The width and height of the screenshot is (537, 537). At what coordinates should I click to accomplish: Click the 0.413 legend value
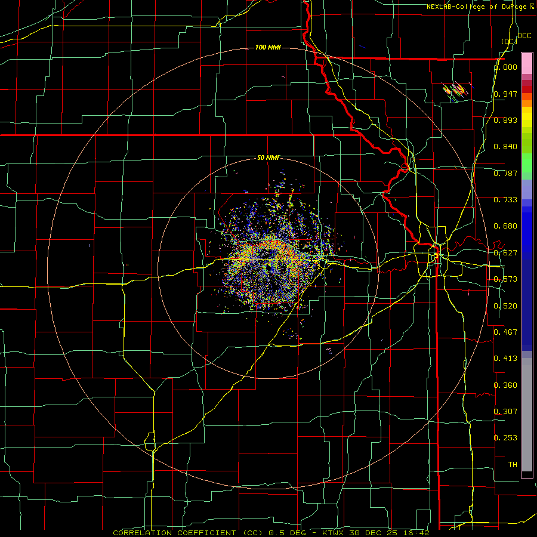(x=505, y=359)
